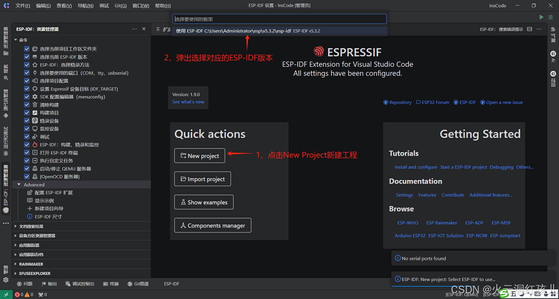559x299 pixels.
Task: Open the Git(G) menu
Action: [121, 6]
